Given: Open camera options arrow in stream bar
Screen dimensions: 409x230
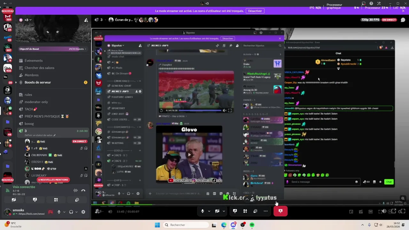Looking at the screenshot, I should (224, 211).
